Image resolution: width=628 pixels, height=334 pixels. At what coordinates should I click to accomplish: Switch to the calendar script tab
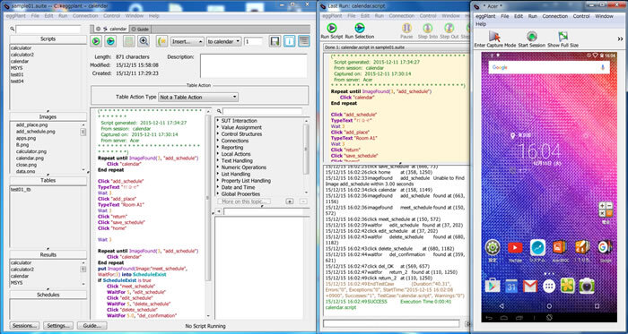pos(112,30)
